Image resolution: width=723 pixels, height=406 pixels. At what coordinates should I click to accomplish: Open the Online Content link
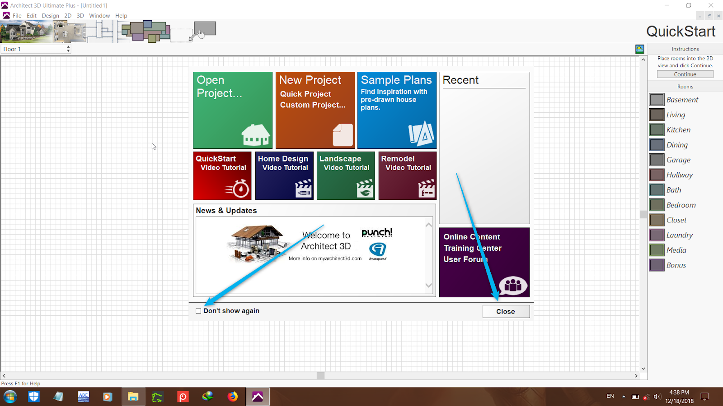[x=472, y=237]
